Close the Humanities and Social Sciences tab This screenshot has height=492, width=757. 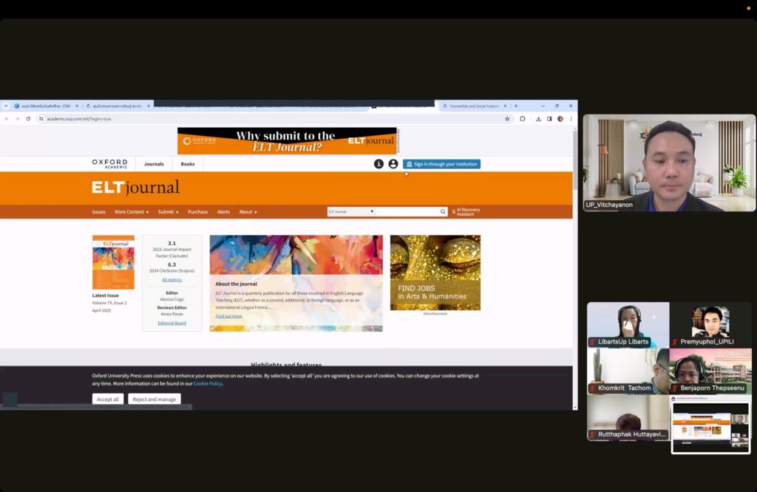point(506,106)
